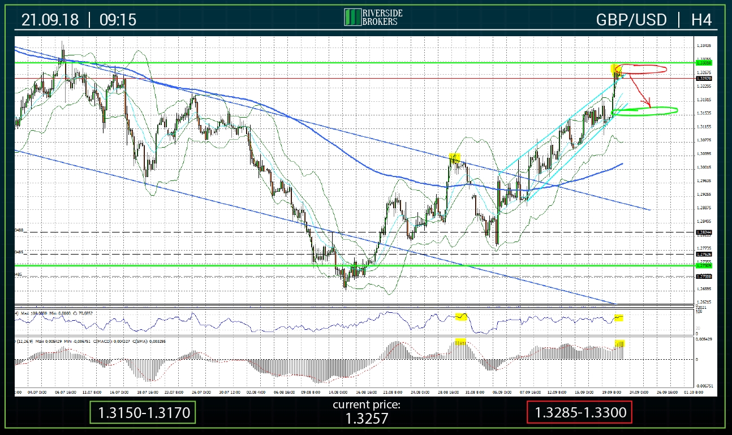
Task: Click the green 1.3150-1.3170 support box
Action: [143, 413]
